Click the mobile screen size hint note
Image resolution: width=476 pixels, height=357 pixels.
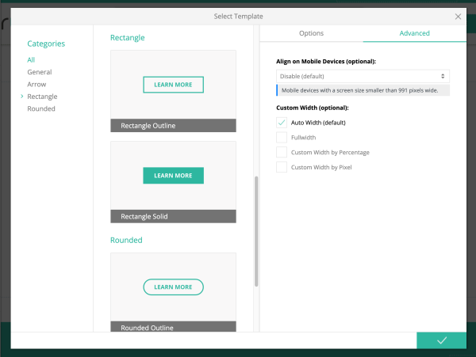click(x=363, y=90)
